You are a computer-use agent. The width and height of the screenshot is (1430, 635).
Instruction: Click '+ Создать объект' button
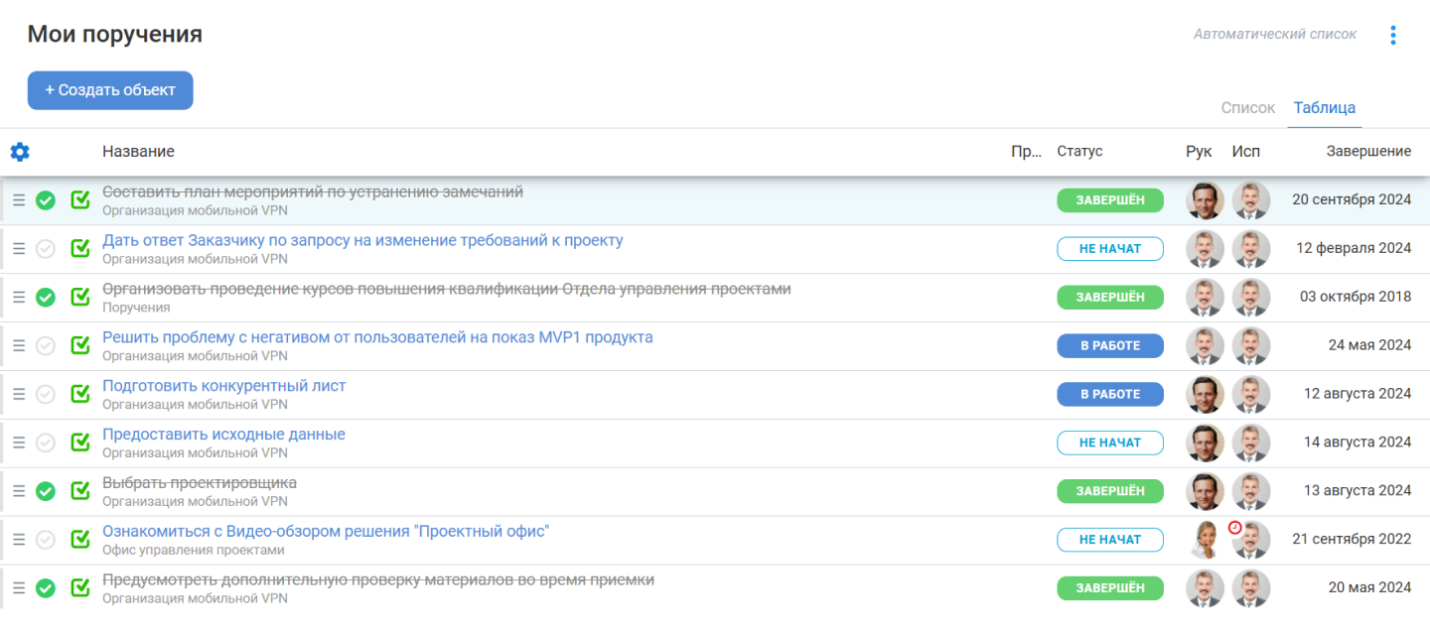110,90
